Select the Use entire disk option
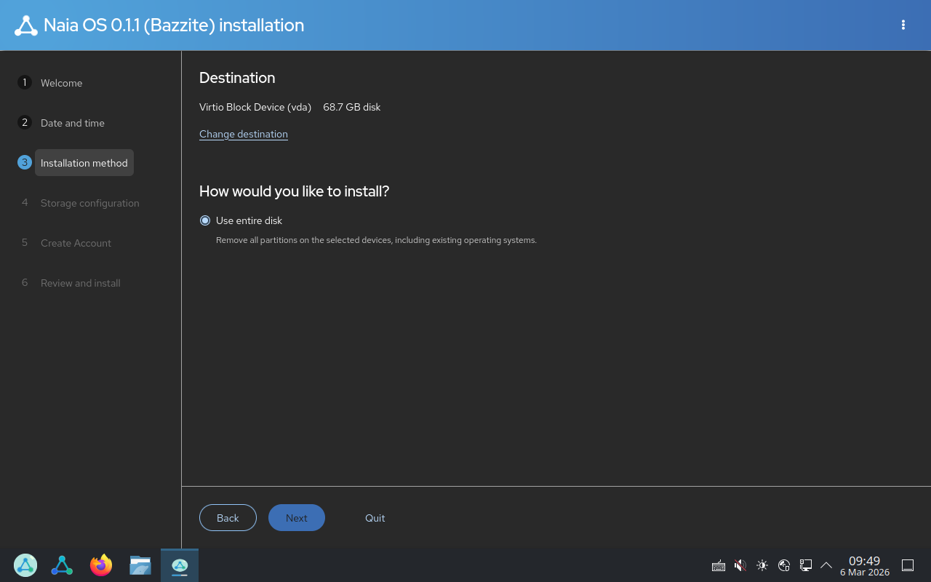Viewport: 931px width, 582px height. [x=205, y=220]
